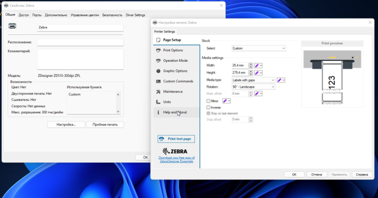Switch to Общие tab in properties
The image size is (378, 198).
click(x=10, y=15)
